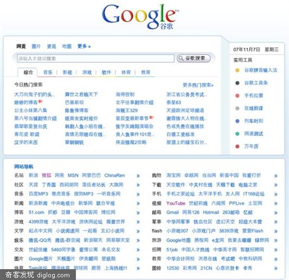The width and height of the screenshot is (289, 280).
Task: Switch to the 影视 category tab
Action: [x=67, y=72]
